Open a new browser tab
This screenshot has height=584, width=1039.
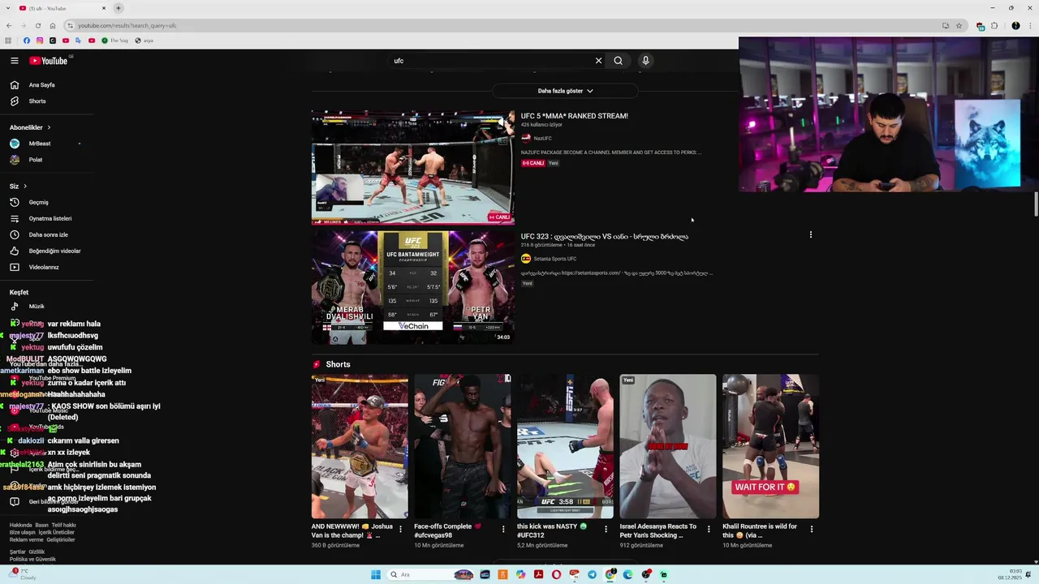click(x=119, y=8)
